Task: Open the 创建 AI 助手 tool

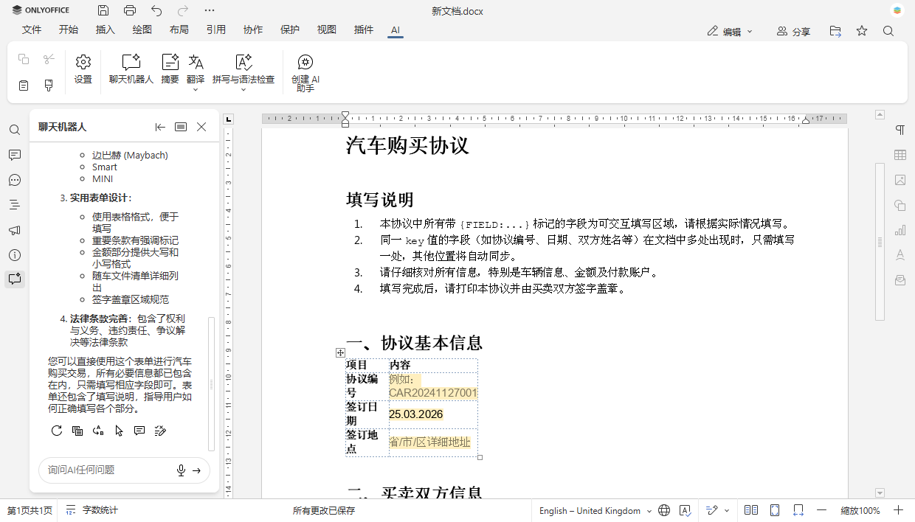Action: (x=305, y=72)
